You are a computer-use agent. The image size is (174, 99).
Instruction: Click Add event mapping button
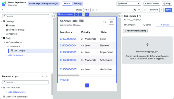click(x=135, y=31)
